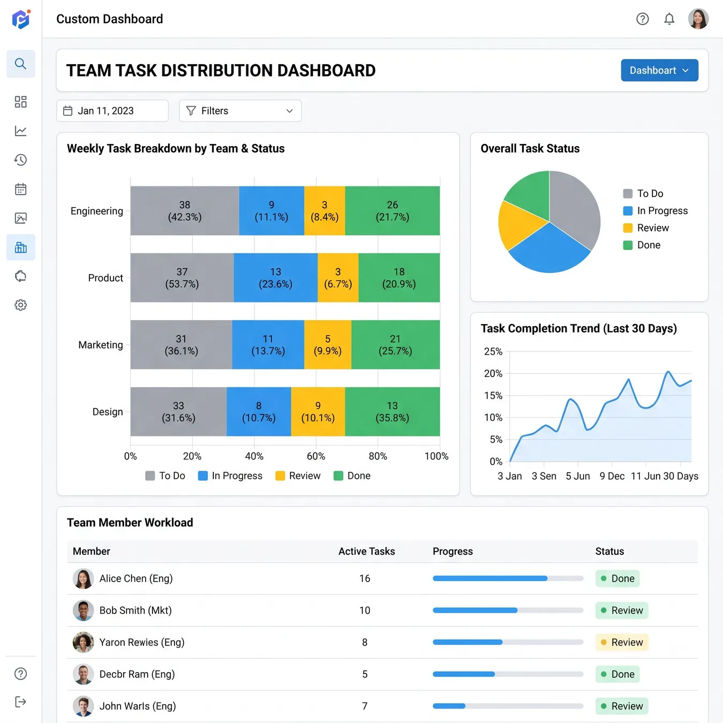This screenshot has height=723, width=723.
Task: Open the sync refresh sidebar icon
Action: pyautogui.click(x=21, y=276)
